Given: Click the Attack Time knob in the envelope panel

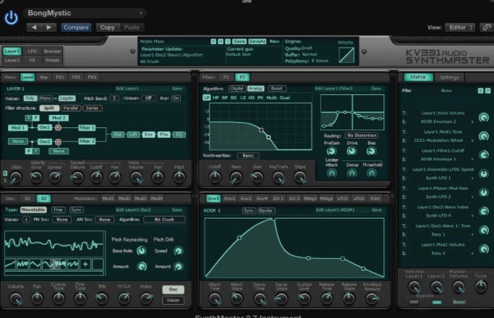Looking at the screenshot, I should pyautogui.click(x=215, y=298).
